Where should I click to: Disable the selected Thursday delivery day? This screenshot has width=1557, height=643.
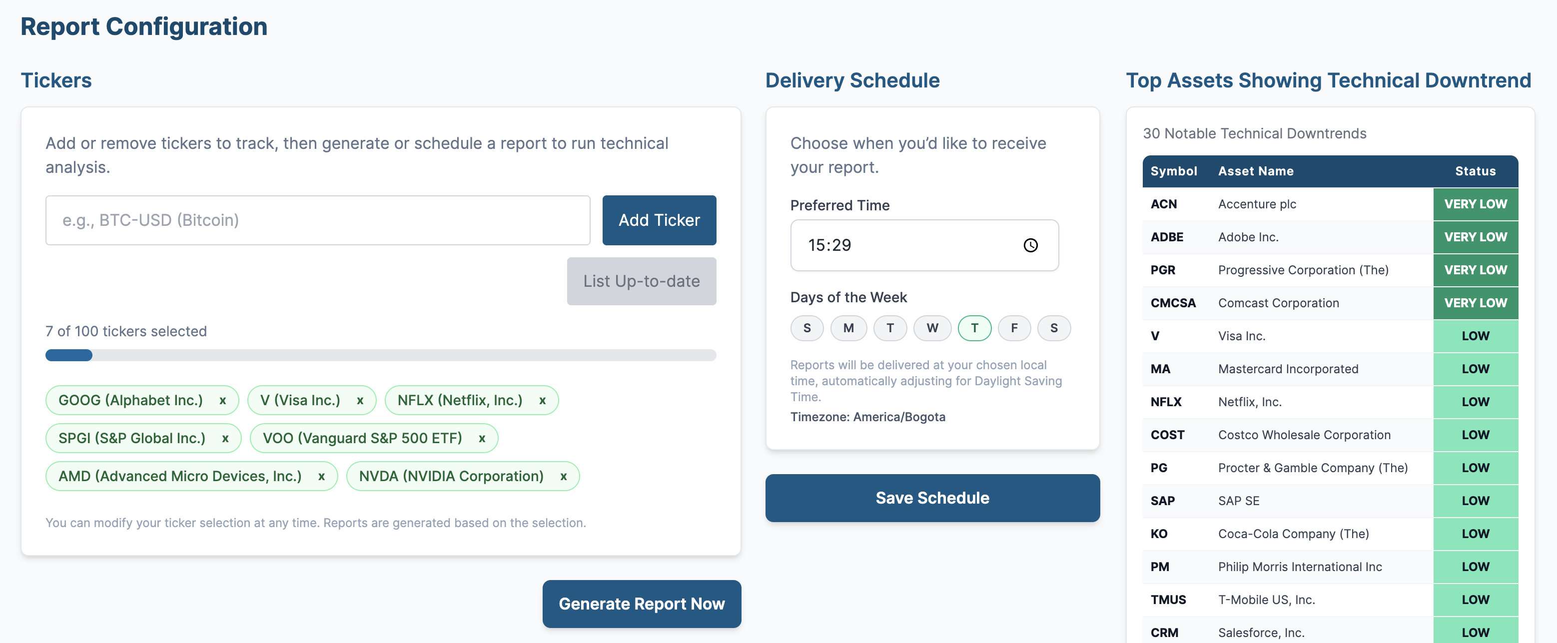point(974,328)
